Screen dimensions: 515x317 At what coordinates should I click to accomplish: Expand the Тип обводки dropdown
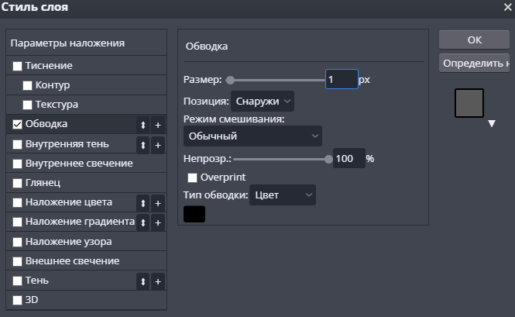[283, 195]
